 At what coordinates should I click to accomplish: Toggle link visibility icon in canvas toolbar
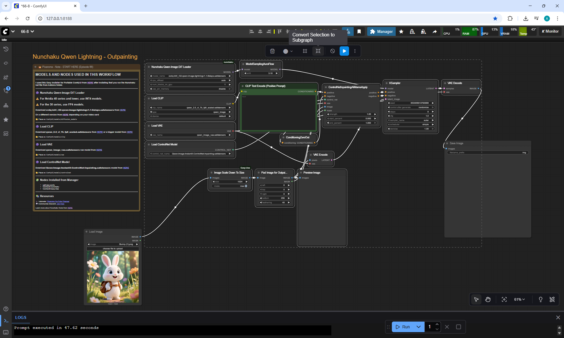[x=552, y=300]
